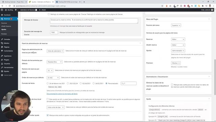Click the Medios media icon
This screenshot has height=122, width=216.
[x=2, y=43]
